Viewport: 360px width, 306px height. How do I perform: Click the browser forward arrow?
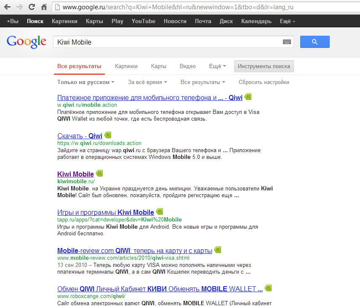tap(19, 7)
